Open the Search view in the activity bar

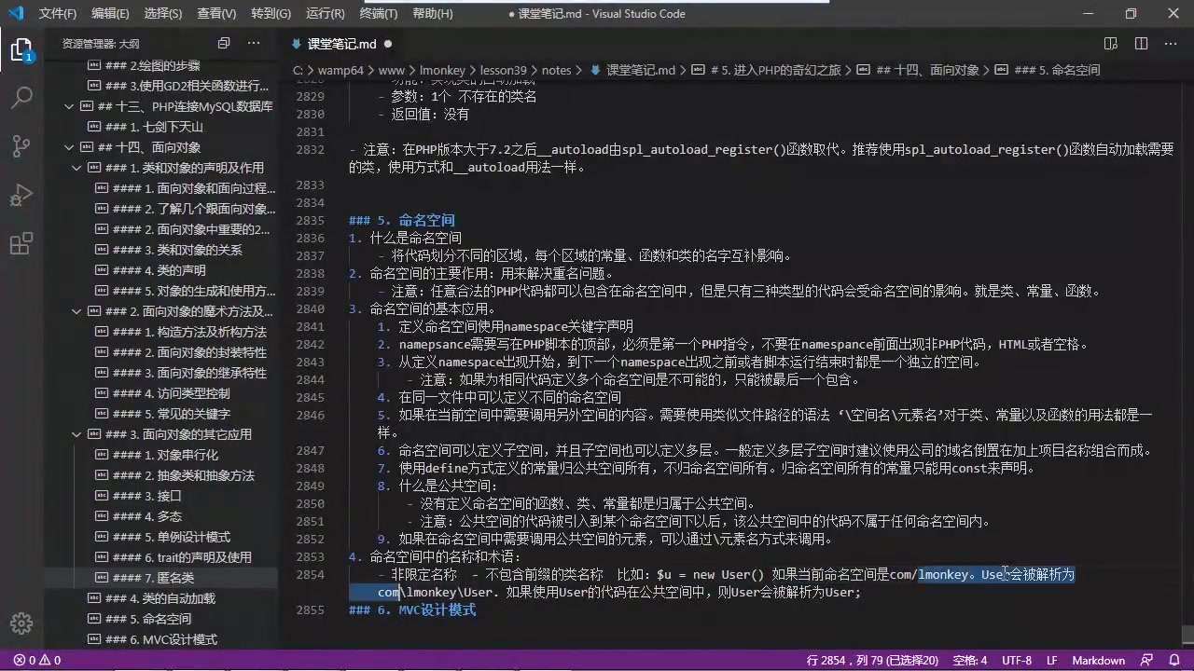pos(22,97)
